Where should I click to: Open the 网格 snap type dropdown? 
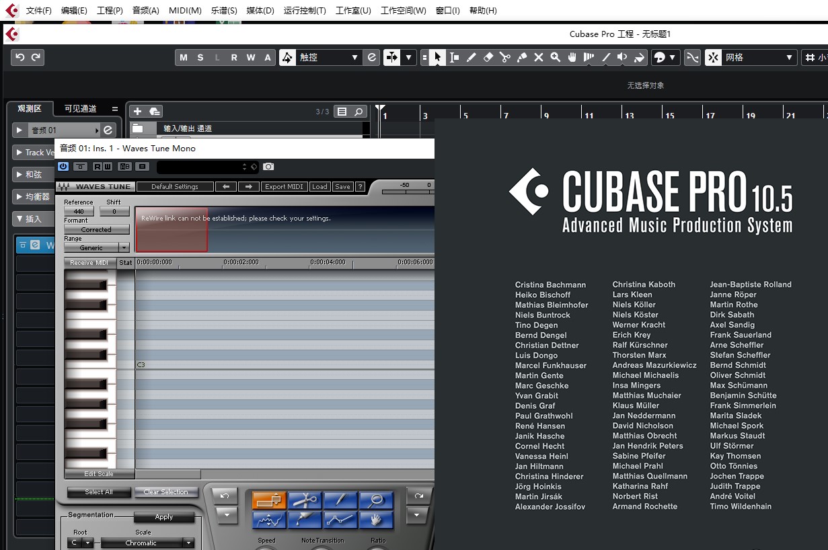pos(759,58)
